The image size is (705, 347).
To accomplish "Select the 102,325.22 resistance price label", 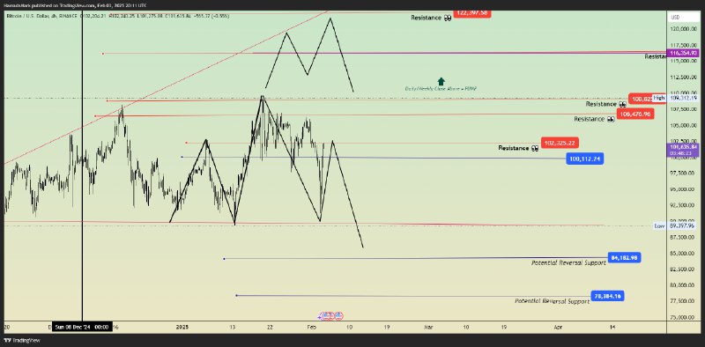I will click(x=560, y=143).
